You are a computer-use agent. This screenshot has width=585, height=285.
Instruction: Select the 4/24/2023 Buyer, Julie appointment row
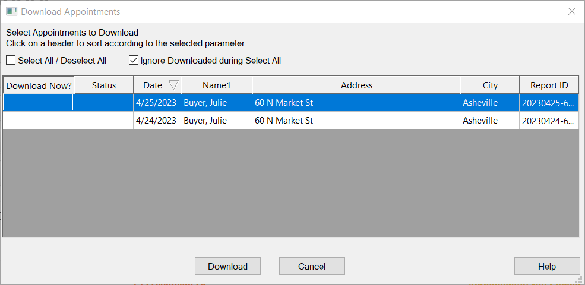tap(205, 121)
